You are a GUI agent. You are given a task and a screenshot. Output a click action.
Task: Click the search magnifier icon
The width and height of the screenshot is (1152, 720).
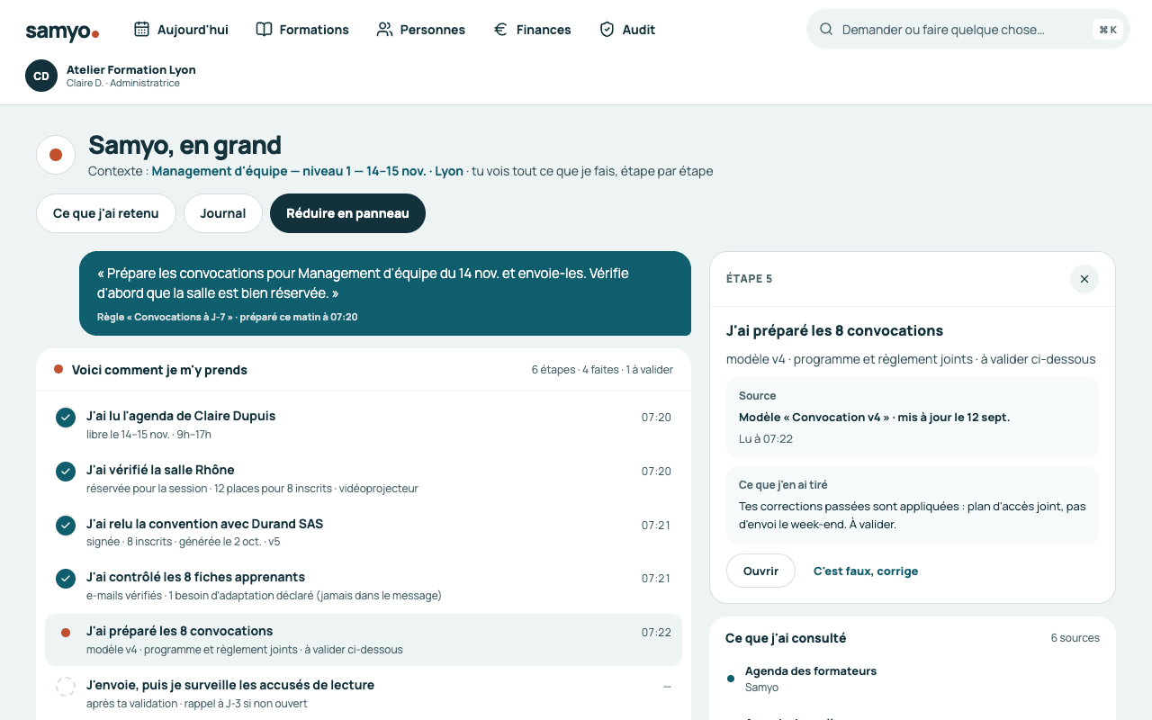pyautogui.click(x=826, y=30)
